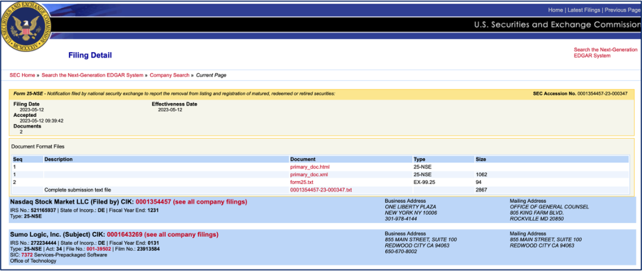
Task: Select U.S. Securities and Exchange Commission banner text
Action: pos(558,25)
